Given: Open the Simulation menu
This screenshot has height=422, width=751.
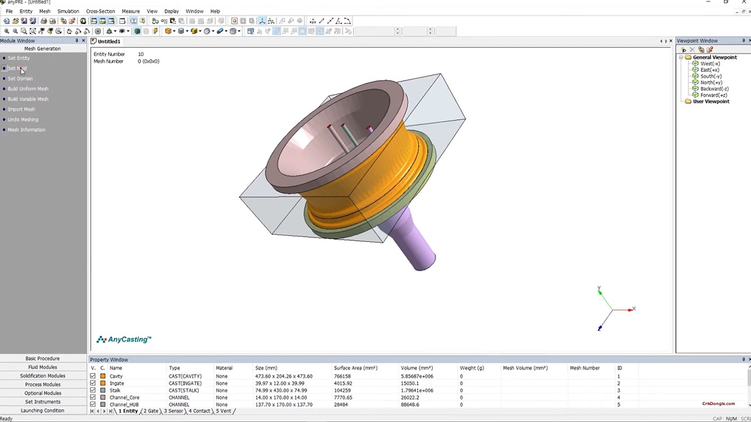Looking at the screenshot, I should click(68, 11).
